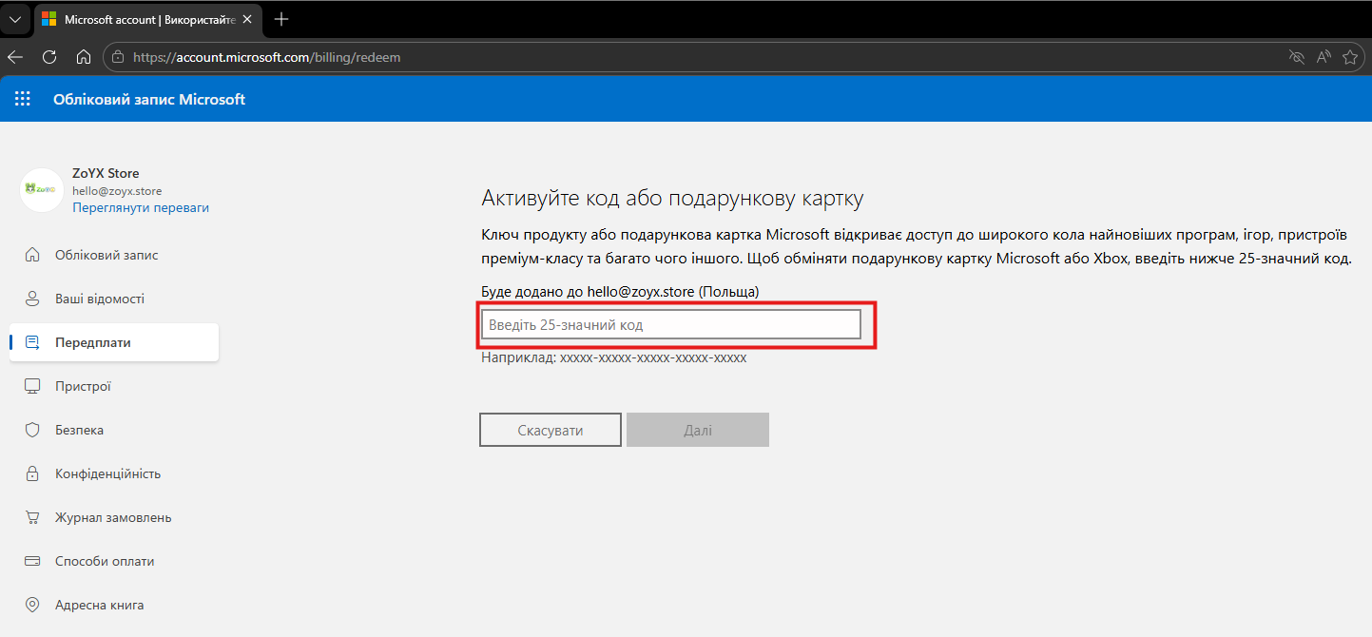Select the Microsoft account browser tab
The height and width of the screenshot is (637, 1372).
click(148, 19)
